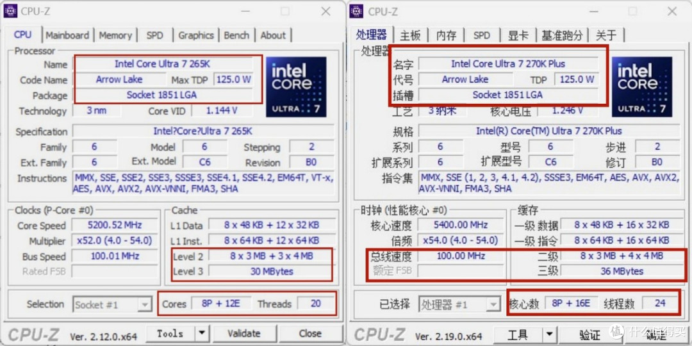Click the Tools button
Image resolution: width=692 pixels, height=346 pixels.
click(170, 334)
